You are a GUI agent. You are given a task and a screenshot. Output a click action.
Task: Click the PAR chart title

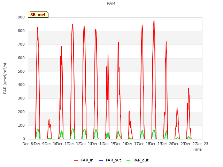tap(111, 3)
